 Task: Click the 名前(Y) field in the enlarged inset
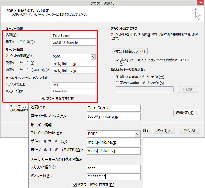coord(114,108)
